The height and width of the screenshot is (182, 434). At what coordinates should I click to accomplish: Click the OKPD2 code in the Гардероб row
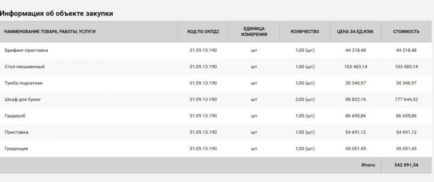[x=203, y=116]
